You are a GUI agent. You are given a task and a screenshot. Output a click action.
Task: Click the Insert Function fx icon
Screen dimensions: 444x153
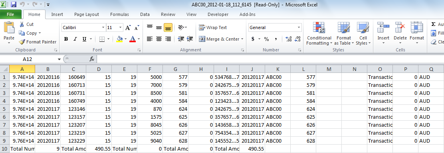click(x=92, y=59)
